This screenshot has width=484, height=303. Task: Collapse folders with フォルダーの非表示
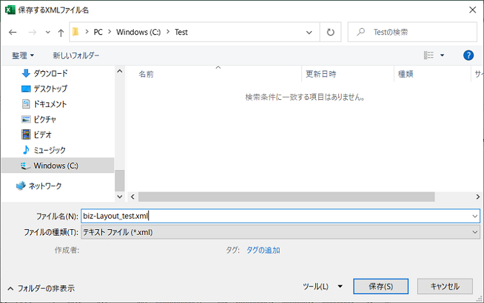click(x=41, y=288)
